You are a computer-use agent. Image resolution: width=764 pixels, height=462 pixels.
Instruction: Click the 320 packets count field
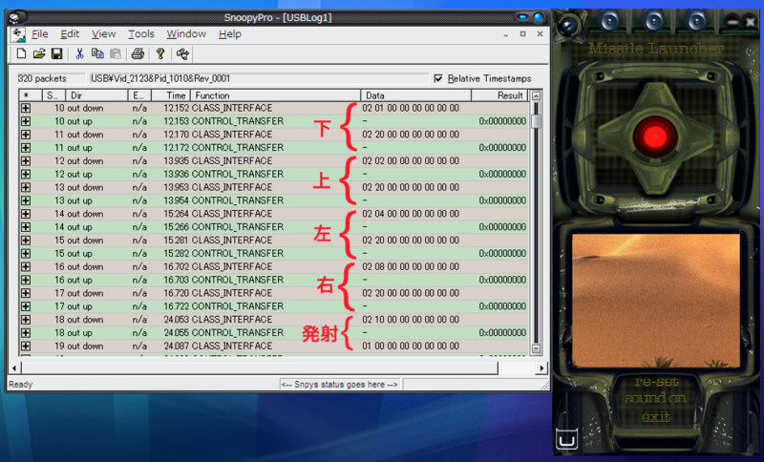click(x=51, y=78)
